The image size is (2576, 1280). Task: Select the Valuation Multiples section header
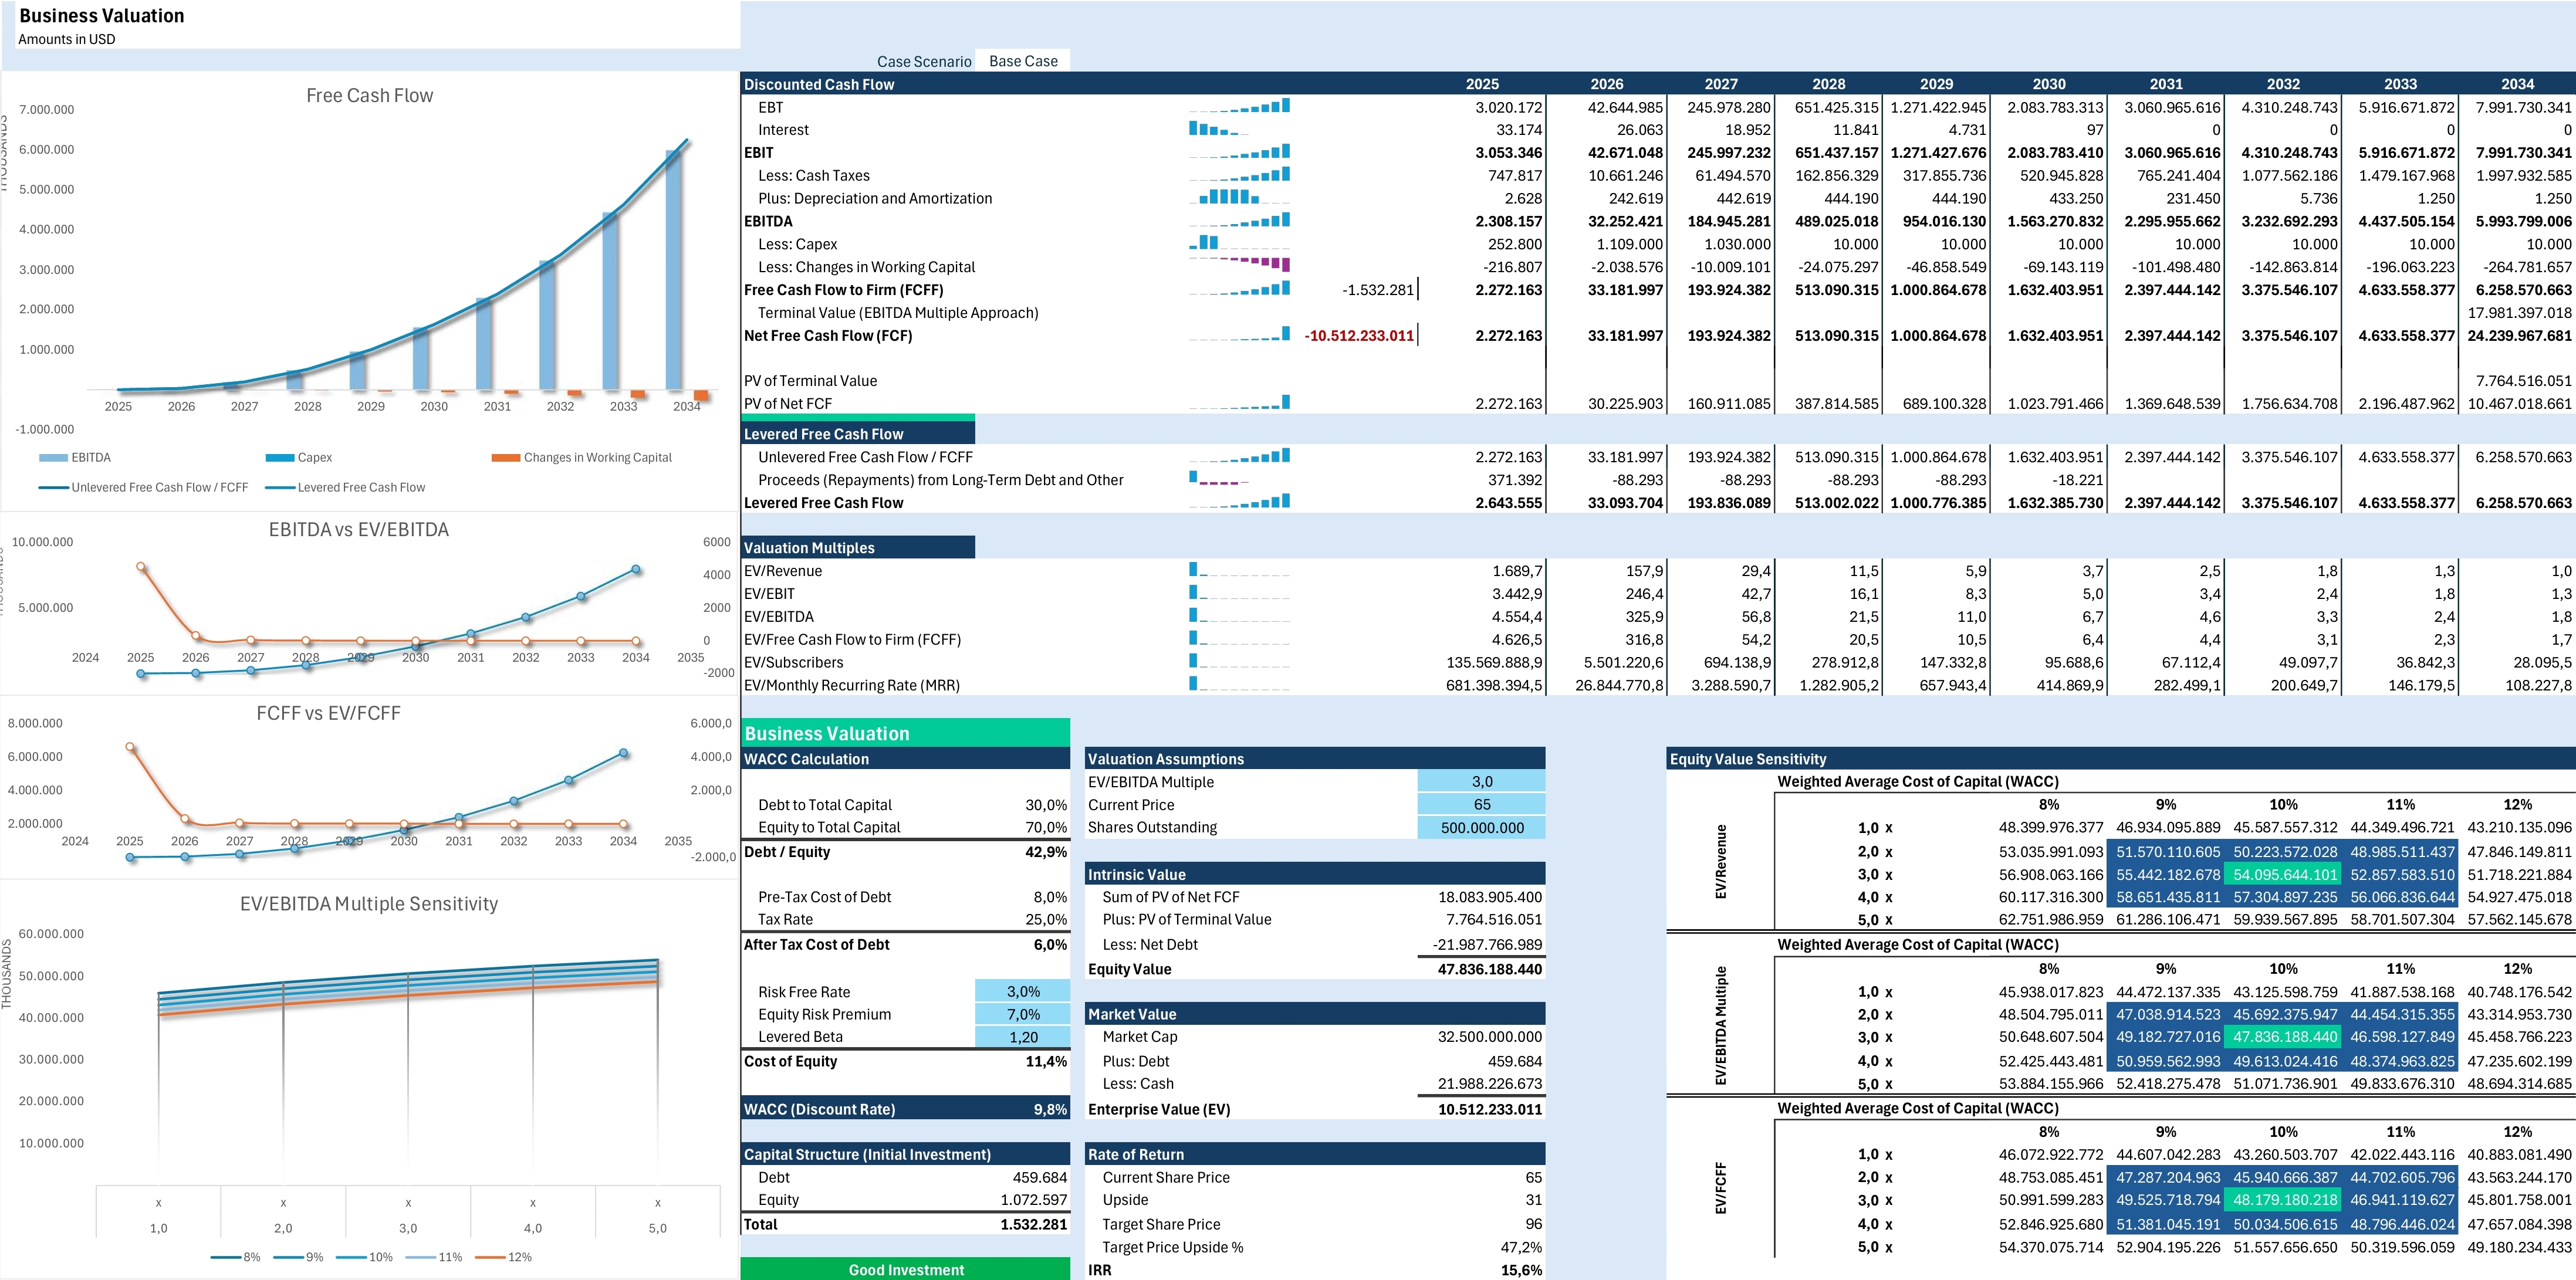point(858,548)
